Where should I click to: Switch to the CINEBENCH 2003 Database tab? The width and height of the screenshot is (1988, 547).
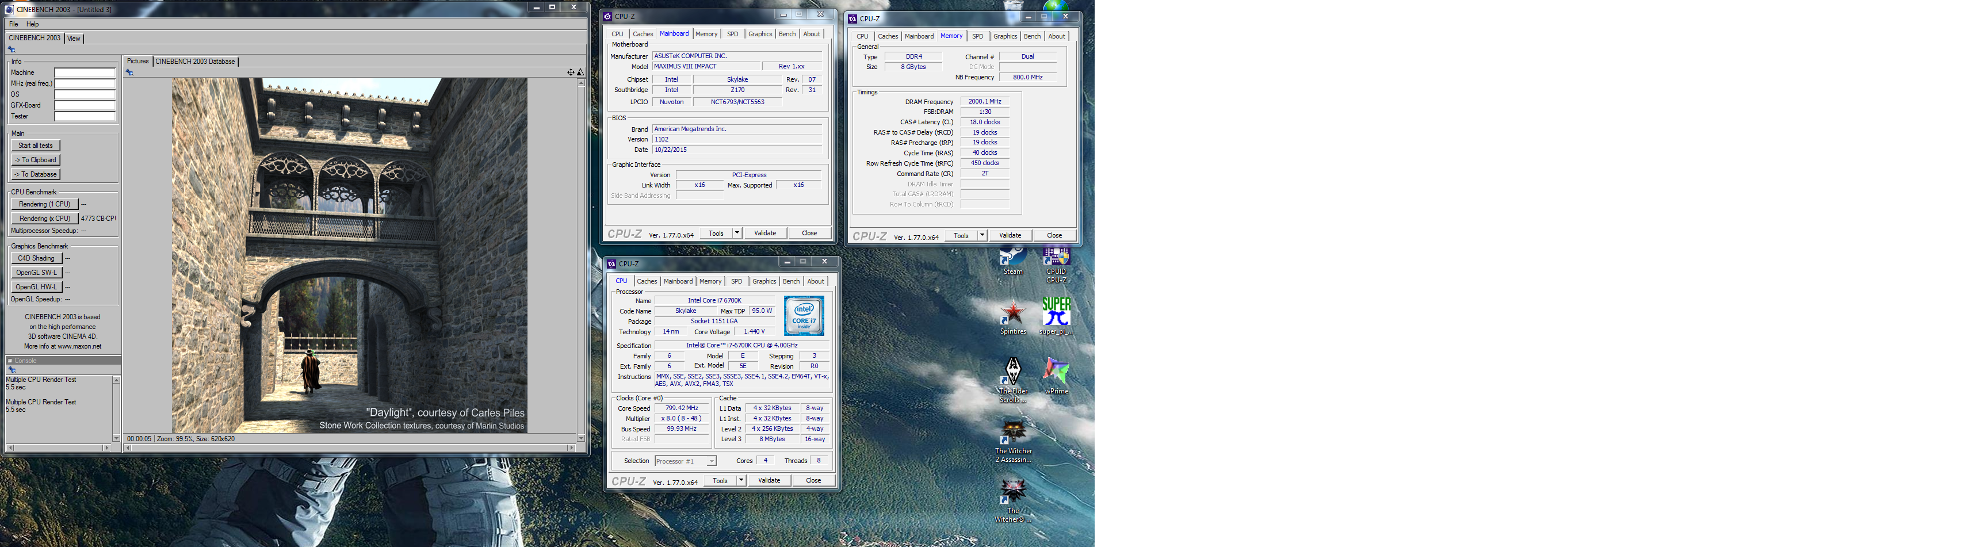click(x=195, y=62)
